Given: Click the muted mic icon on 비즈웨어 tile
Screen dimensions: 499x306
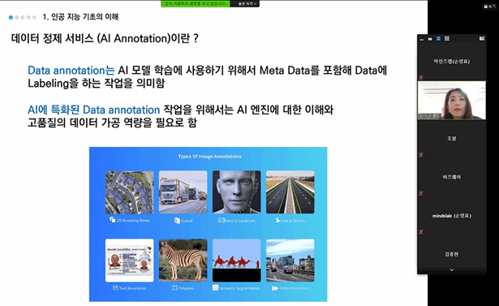Looking at the screenshot, I should (x=421, y=193).
